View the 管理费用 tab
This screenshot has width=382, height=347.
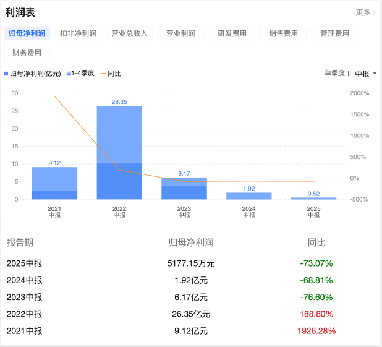click(x=334, y=33)
